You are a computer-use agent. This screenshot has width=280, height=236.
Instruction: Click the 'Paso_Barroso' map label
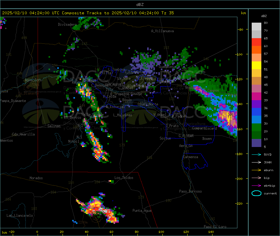click(190, 191)
